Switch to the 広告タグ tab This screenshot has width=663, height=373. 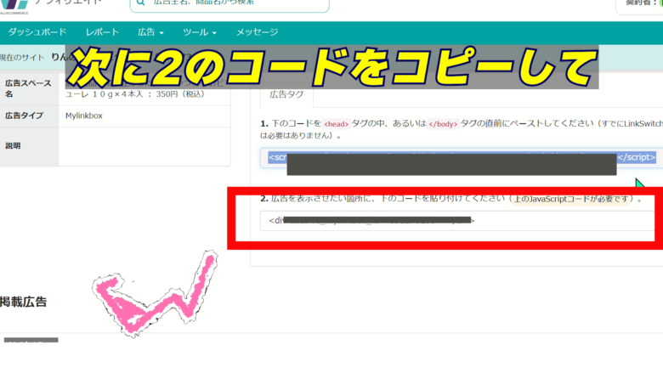(x=286, y=94)
